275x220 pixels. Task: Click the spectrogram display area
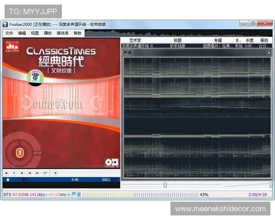pyautogui.click(x=197, y=118)
